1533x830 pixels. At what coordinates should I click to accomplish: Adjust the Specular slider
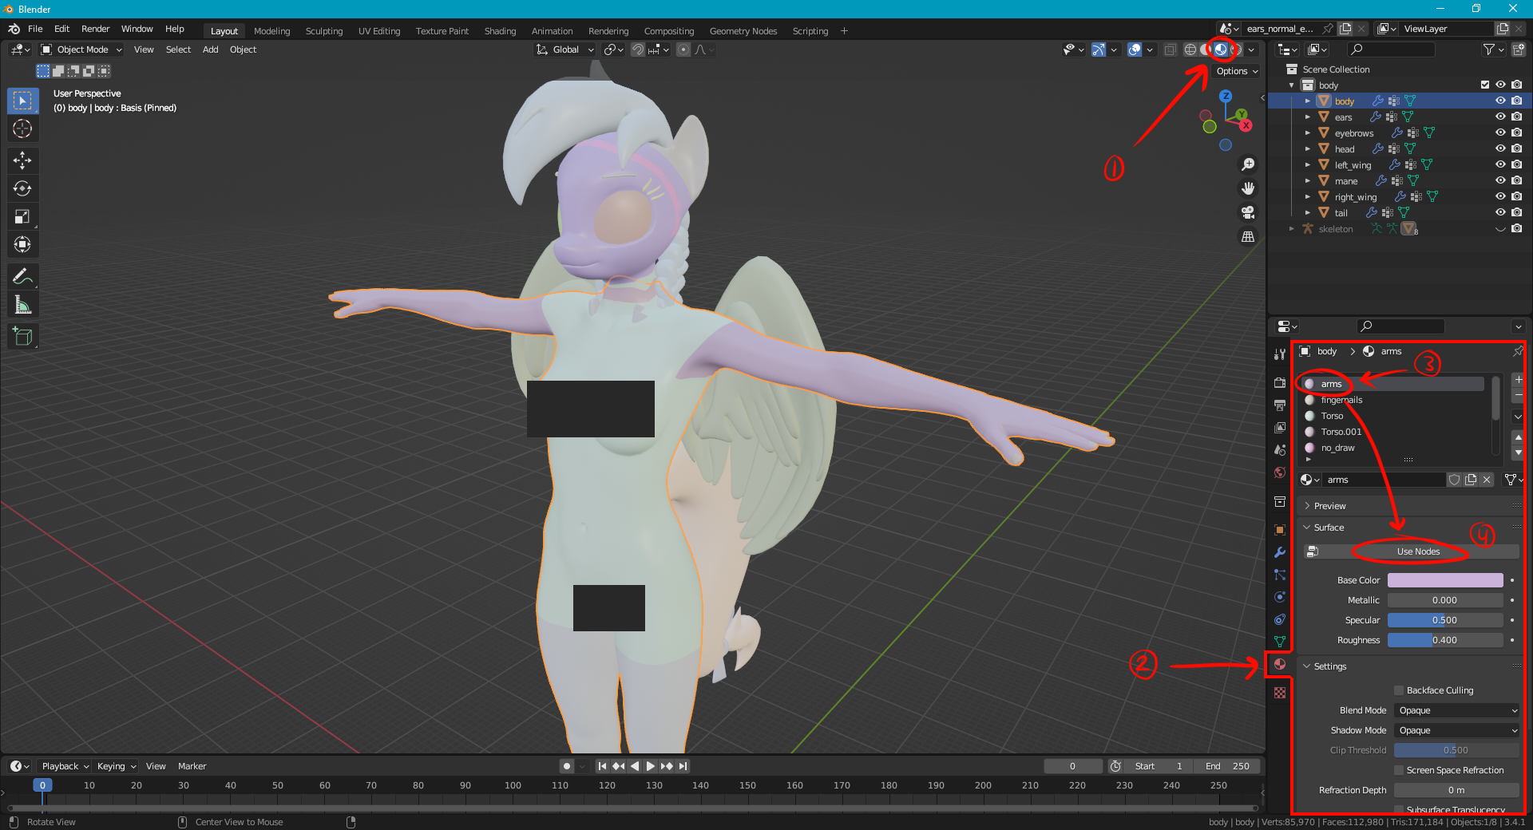coord(1445,620)
